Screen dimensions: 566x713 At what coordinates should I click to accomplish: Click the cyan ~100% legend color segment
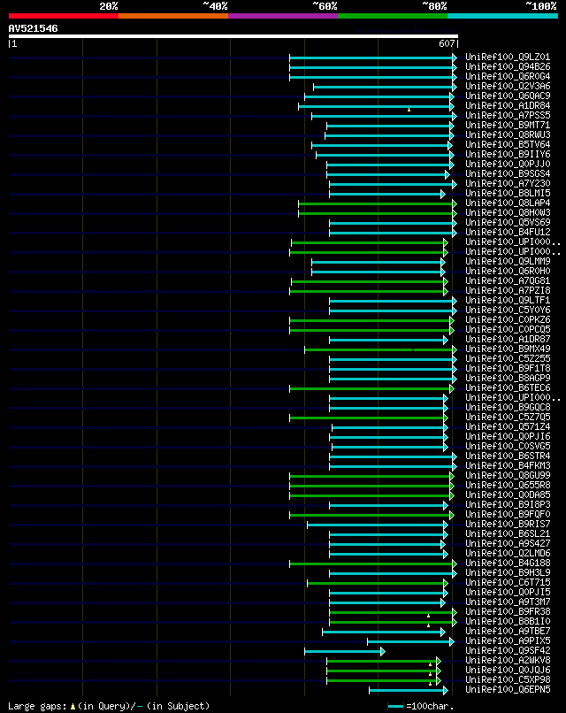pos(503,16)
